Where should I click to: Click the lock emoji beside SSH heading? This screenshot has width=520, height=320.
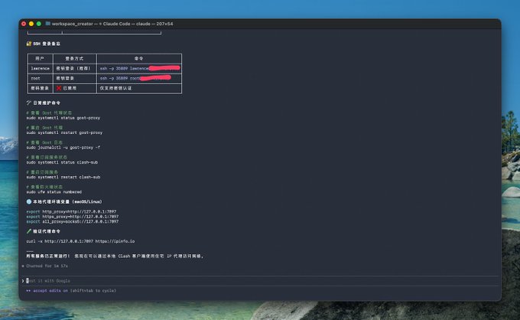pos(28,44)
